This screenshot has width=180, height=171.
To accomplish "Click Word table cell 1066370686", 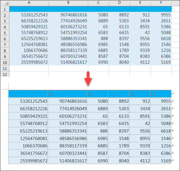I will pyautogui.click(x=28, y=146).
